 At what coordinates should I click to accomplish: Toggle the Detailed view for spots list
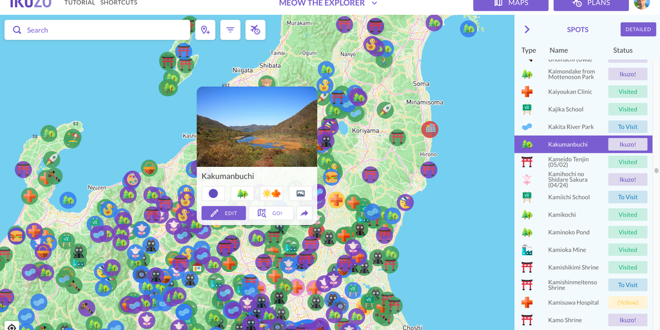point(637,30)
